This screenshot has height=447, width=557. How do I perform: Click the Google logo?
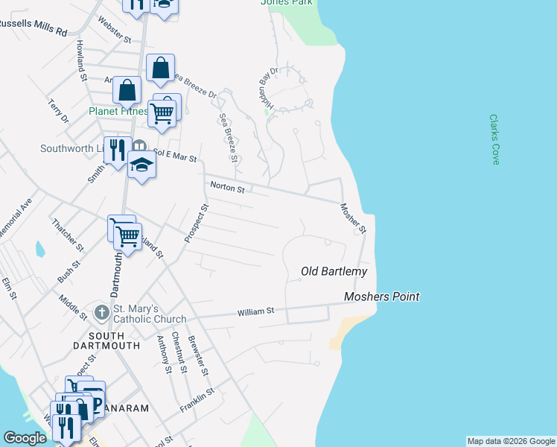[25, 438]
